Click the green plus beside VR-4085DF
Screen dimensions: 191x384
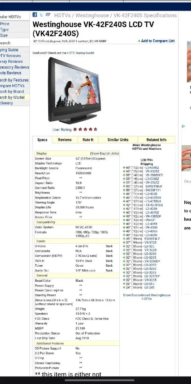coord(124,216)
